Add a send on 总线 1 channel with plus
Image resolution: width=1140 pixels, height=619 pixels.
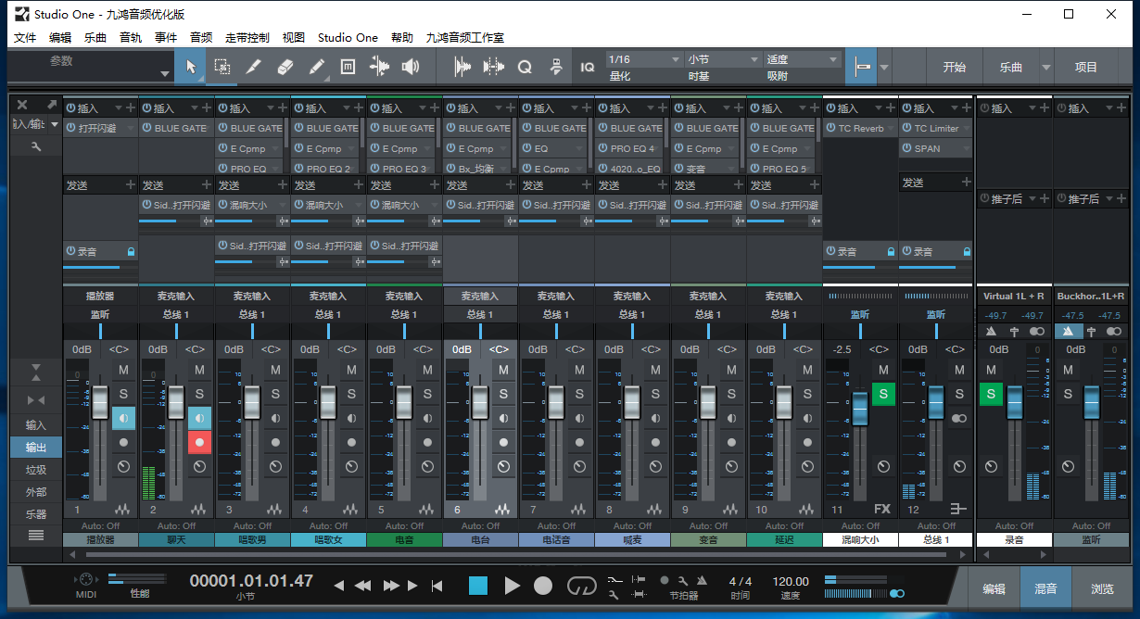[967, 183]
